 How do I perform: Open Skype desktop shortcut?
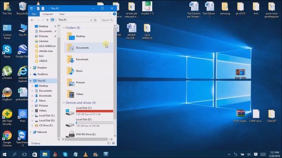(x=7, y=51)
